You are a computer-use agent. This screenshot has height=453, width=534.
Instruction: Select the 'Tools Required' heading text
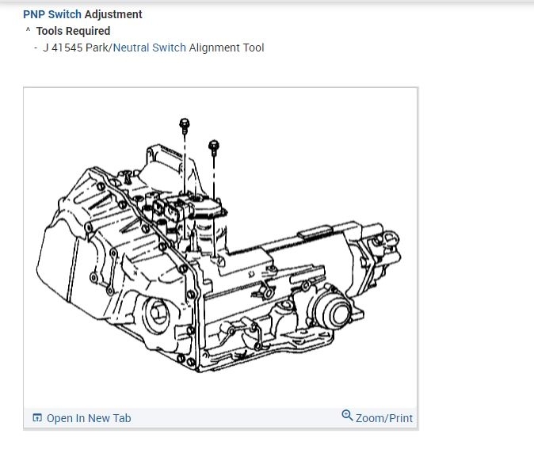[73, 31]
